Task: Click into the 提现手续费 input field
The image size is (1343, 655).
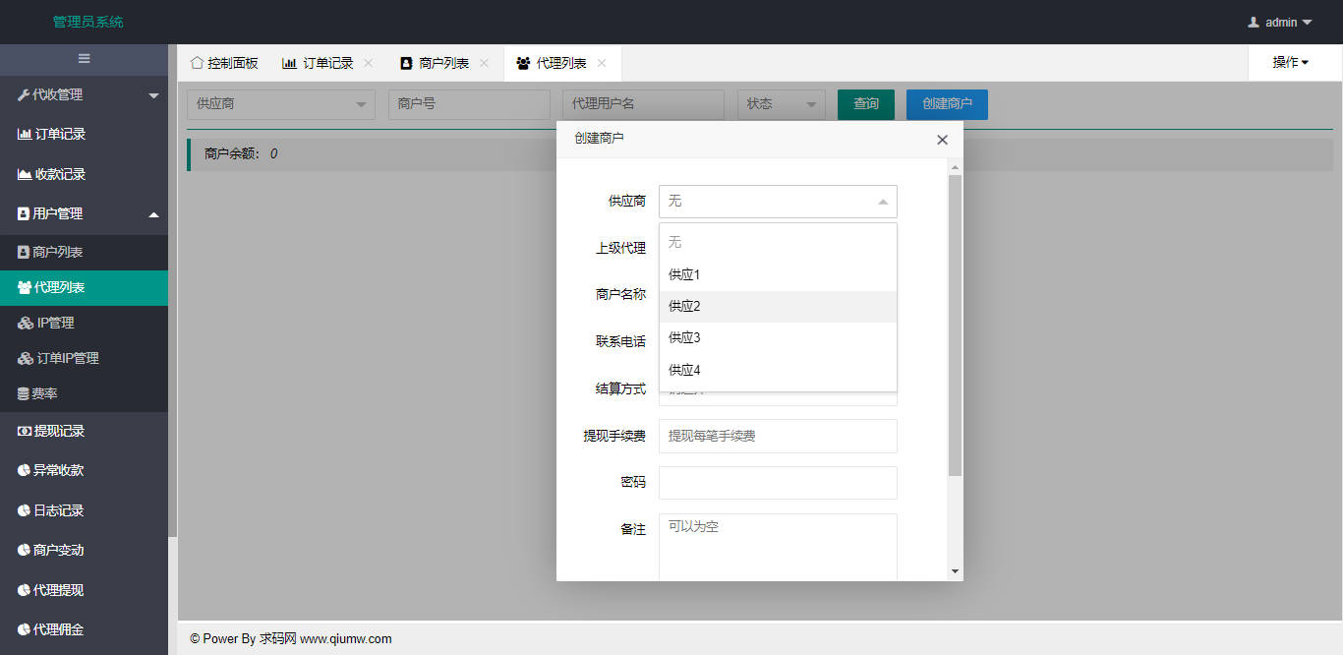Action: tap(777, 436)
